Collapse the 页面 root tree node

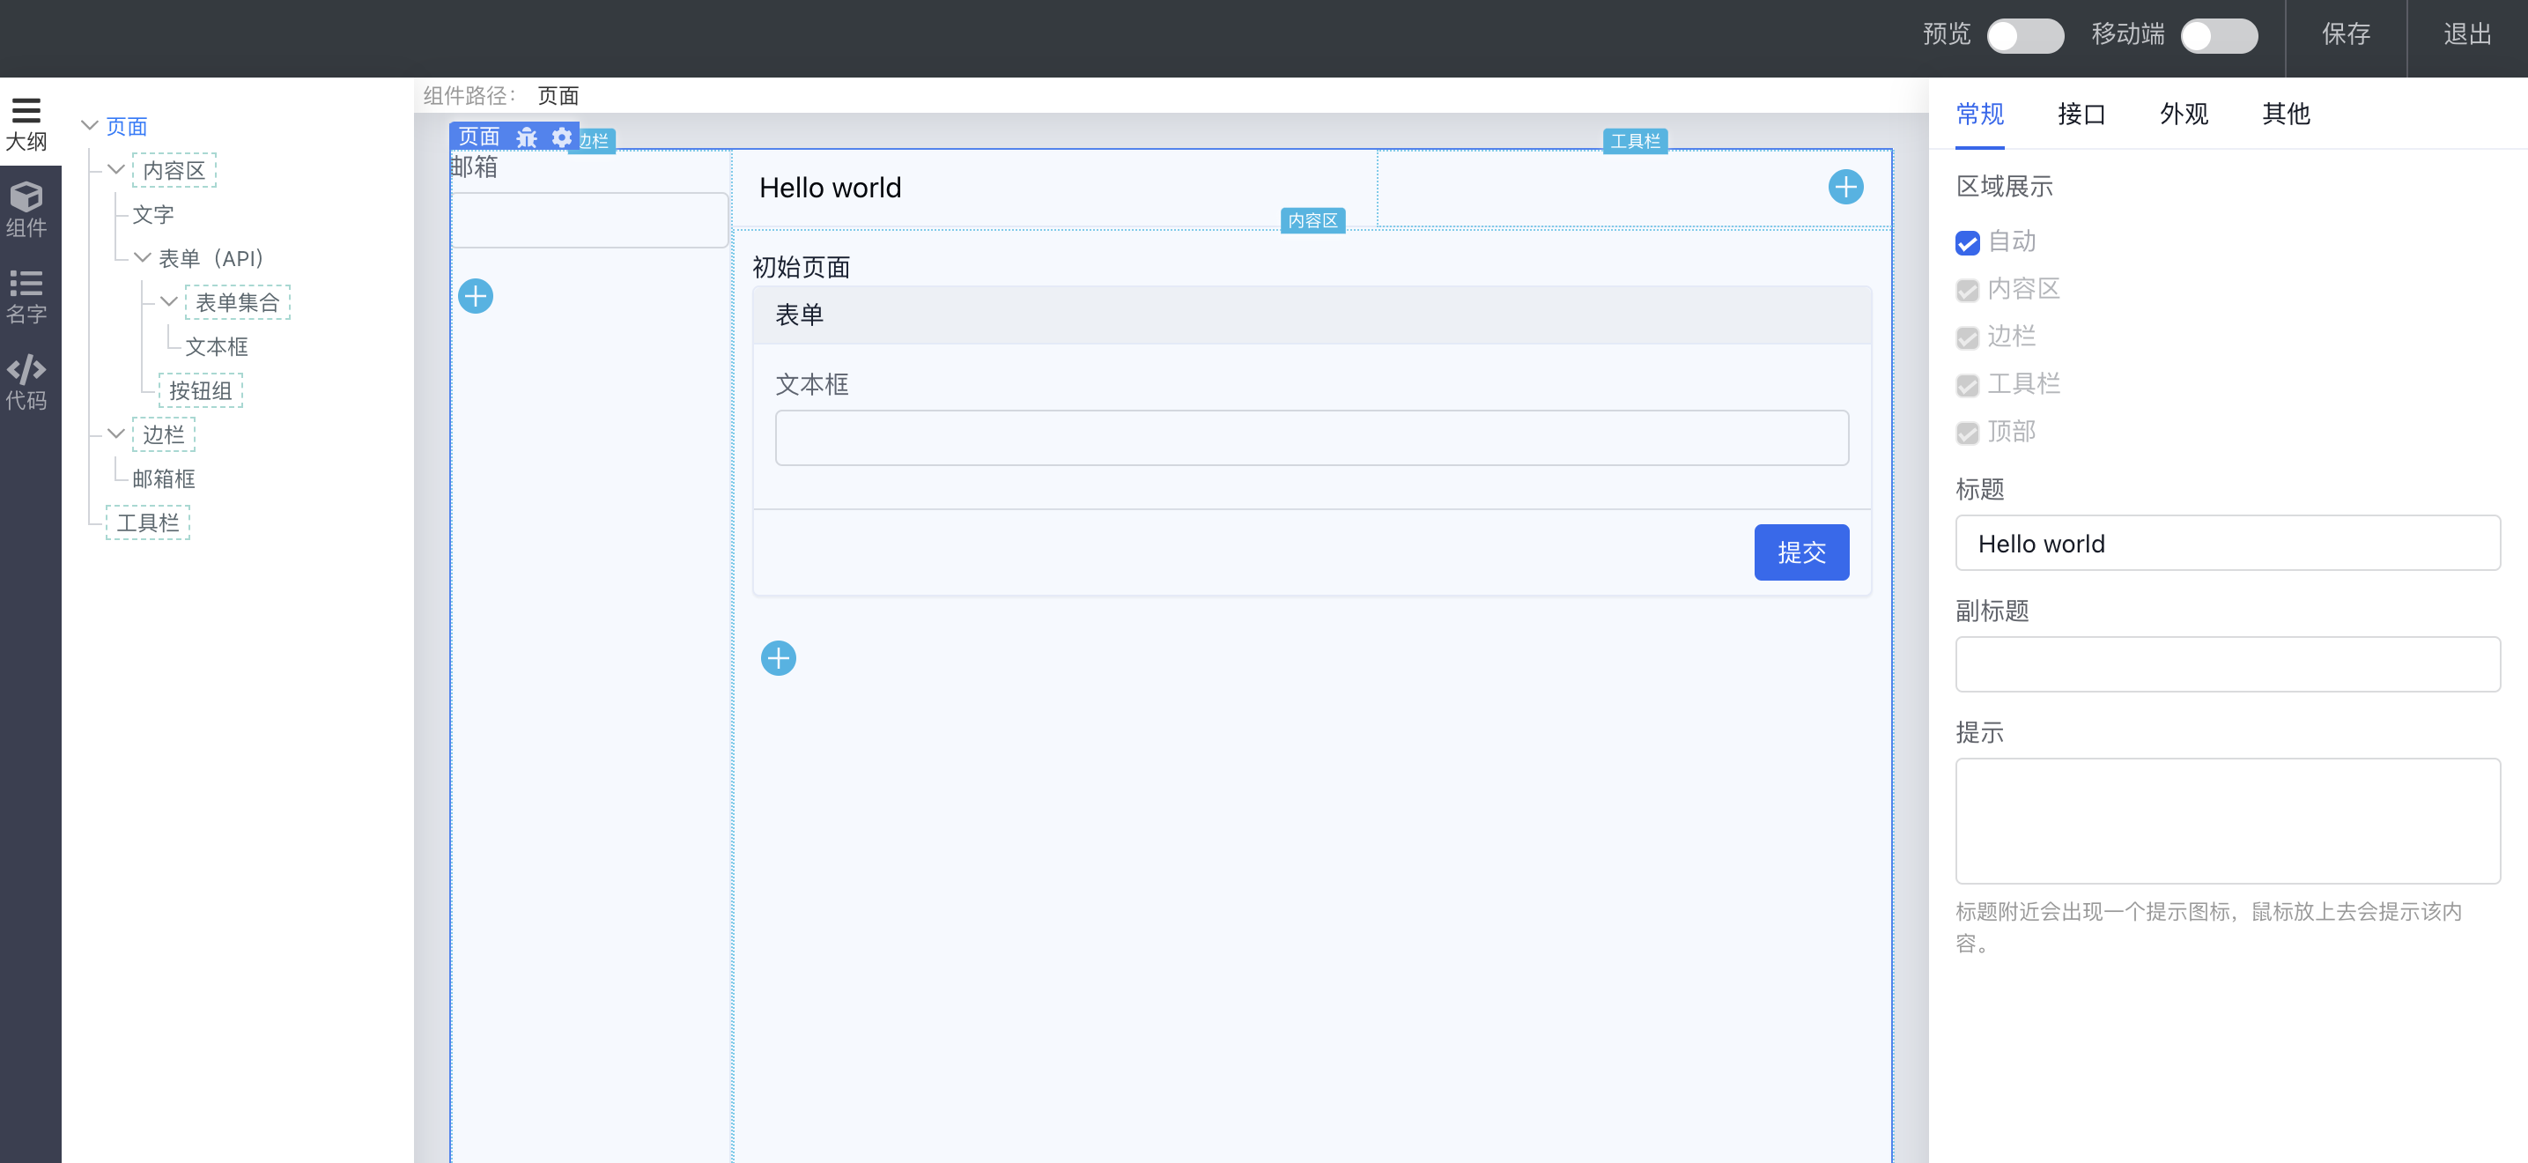(x=89, y=126)
